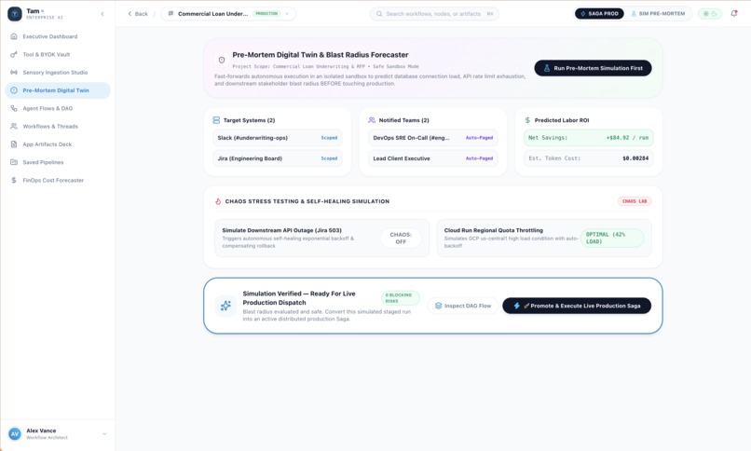This screenshot has width=751, height=451.
Task: Open the Tam Enterprise AI logo
Action: click(15, 14)
